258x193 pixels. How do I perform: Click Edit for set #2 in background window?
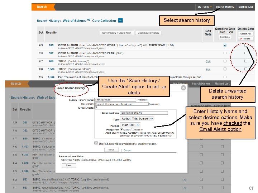click(184, 180)
